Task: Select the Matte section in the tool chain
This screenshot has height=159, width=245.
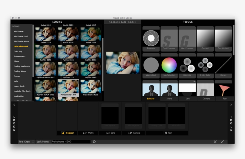Action: click(88, 133)
